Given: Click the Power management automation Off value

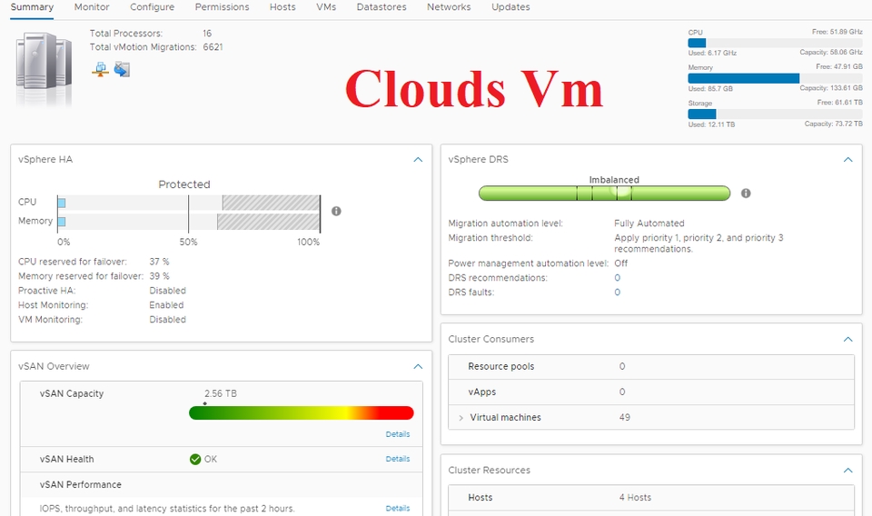Looking at the screenshot, I should (x=620, y=263).
